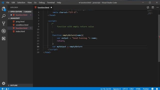Click the comment 'function with empty return value'
Viewport: 160px width, 90px height.
point(75,27)
